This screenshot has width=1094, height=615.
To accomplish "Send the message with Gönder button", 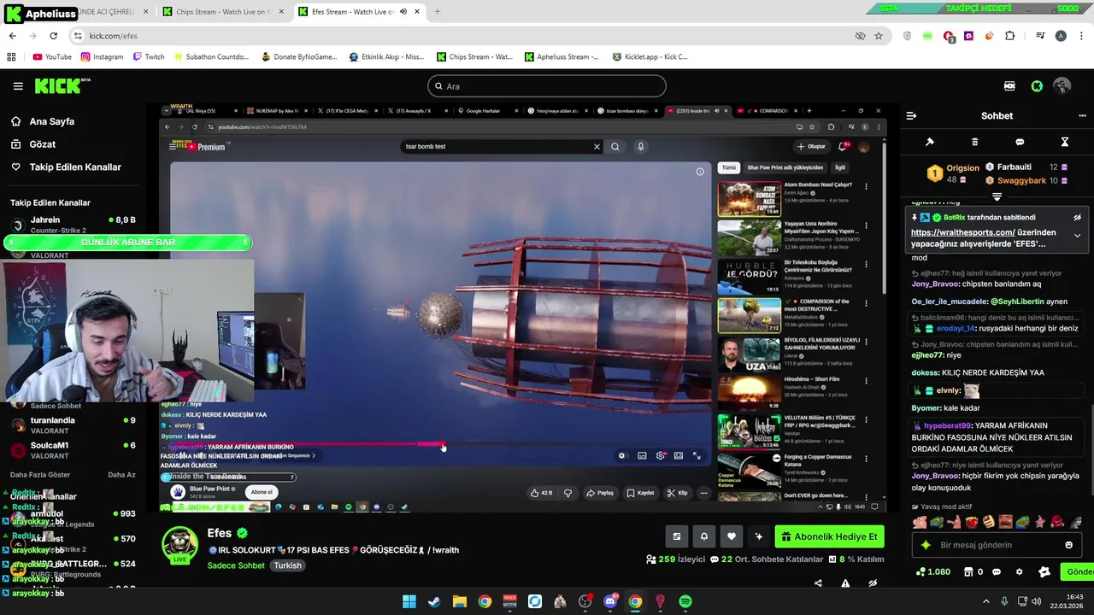I will pos(1077,571).
